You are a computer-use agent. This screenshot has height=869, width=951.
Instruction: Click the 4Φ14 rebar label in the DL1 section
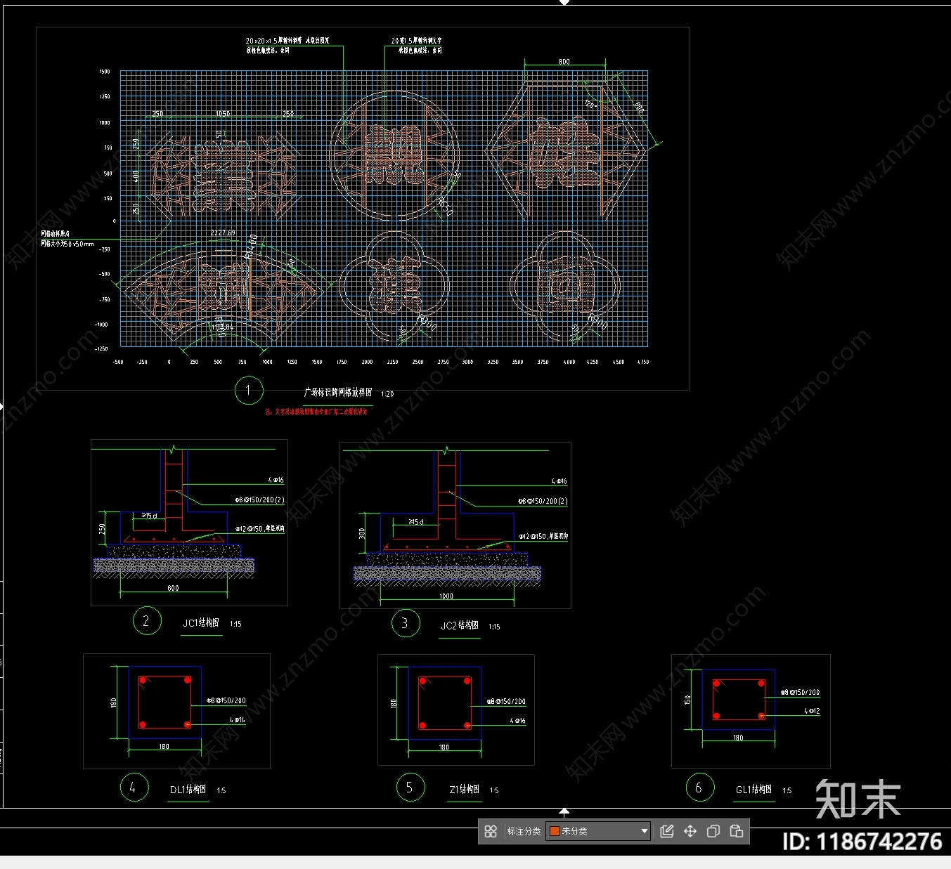238,720
